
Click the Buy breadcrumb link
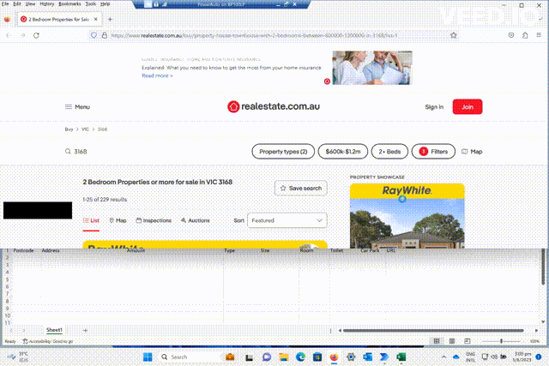click(x=69, y=129)
